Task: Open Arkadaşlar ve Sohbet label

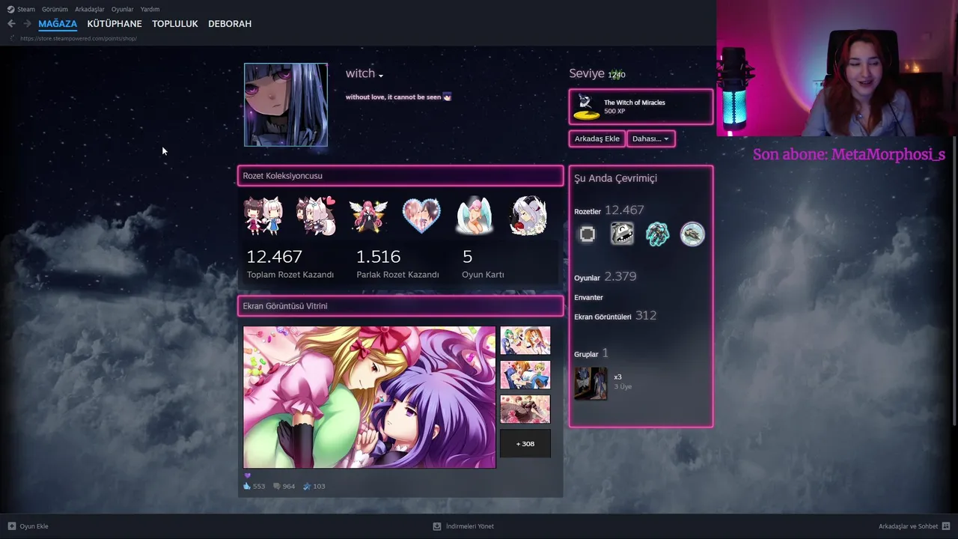Action: (909, 526)
